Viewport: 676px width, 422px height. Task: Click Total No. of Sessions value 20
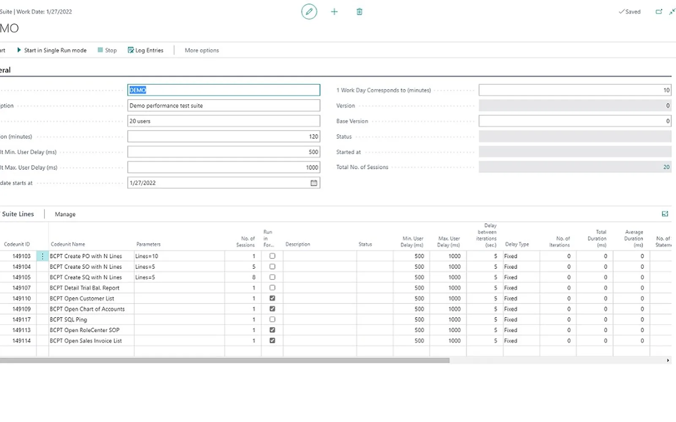[x=666, y=167]
